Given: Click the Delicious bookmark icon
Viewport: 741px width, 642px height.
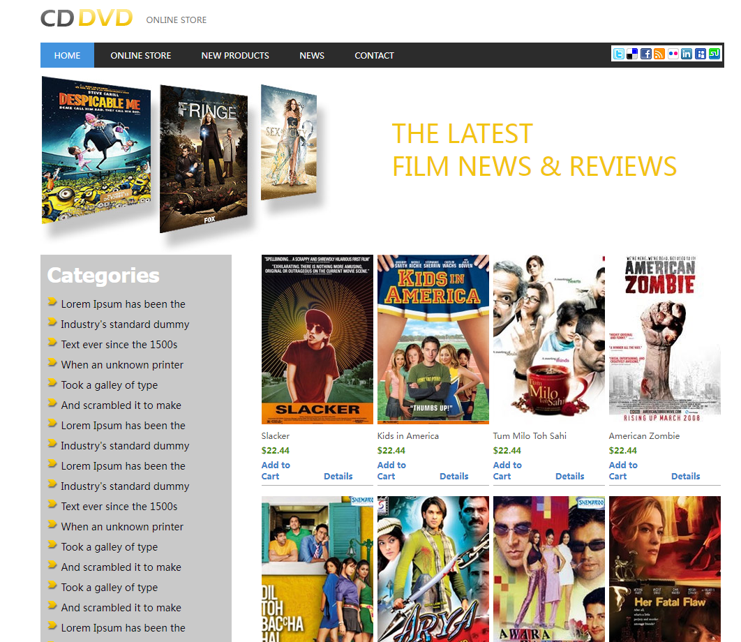Looking at the screenshot, I should click(632, 54).
